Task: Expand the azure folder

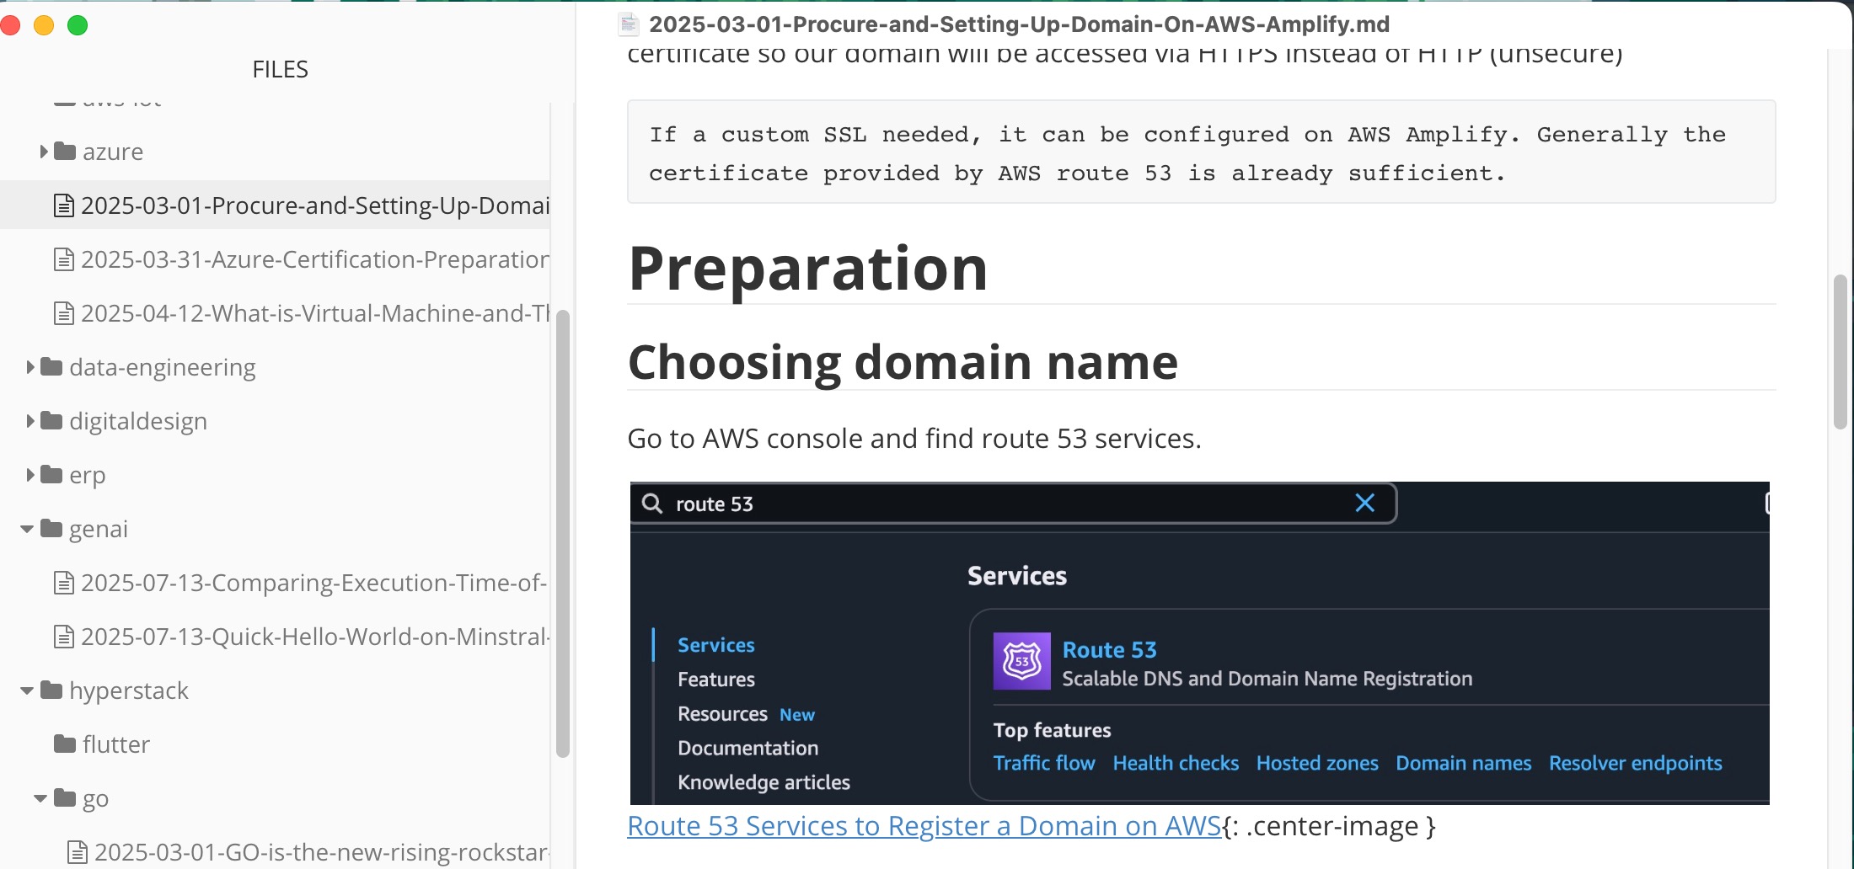Action: (x=44, y=152)
